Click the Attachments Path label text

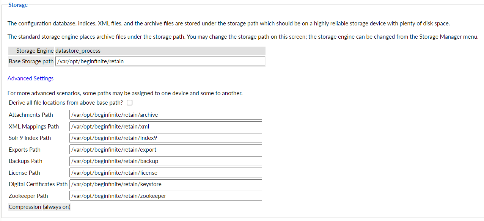31,115
